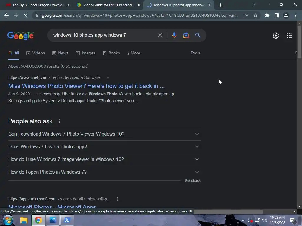The image size is (302, 226).
Task: Click the Chrome taskbar icon
Action: click(x=38, y=220)
